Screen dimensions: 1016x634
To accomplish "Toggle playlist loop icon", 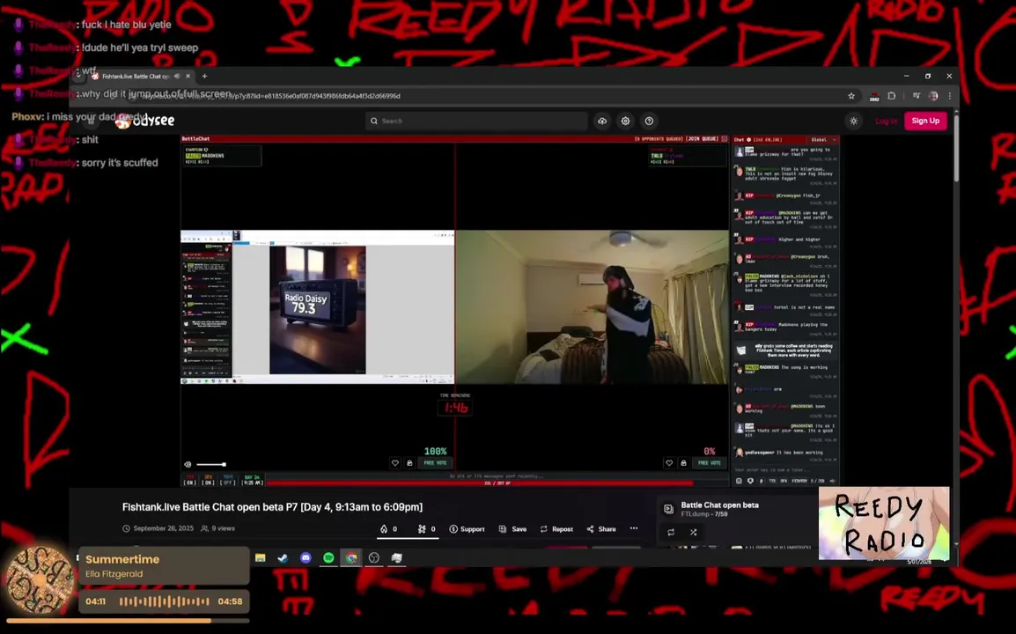I will (671, 532).
